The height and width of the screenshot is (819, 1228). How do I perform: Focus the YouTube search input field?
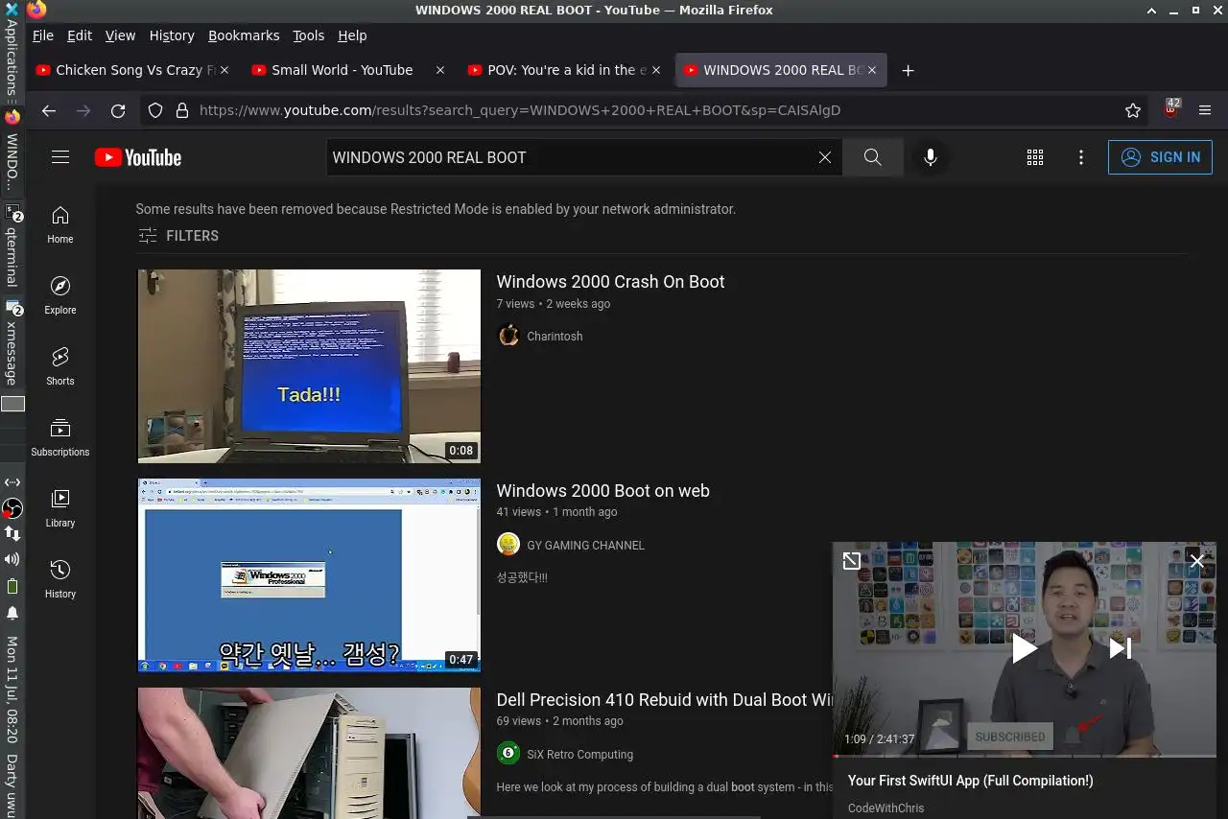[x=572, y=157]
